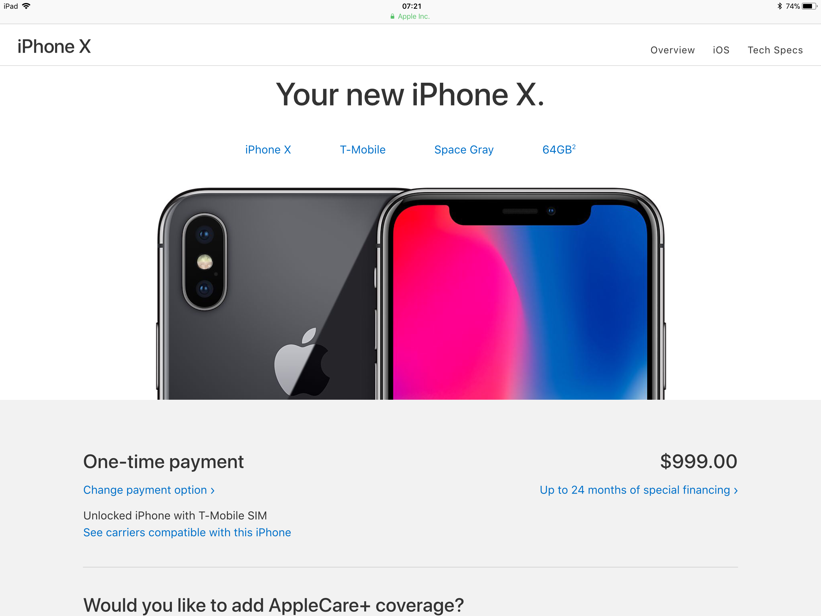Open the Tech Specs tab
The height and width of the screenshot is (616, 821).
[775, 50]
